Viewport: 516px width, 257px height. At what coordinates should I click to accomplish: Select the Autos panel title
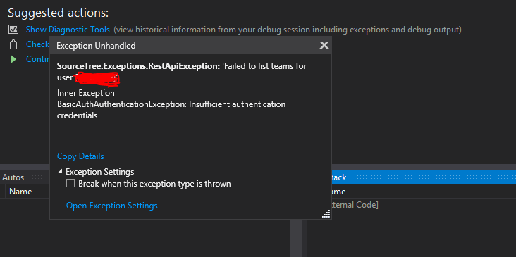click(13, 177)
